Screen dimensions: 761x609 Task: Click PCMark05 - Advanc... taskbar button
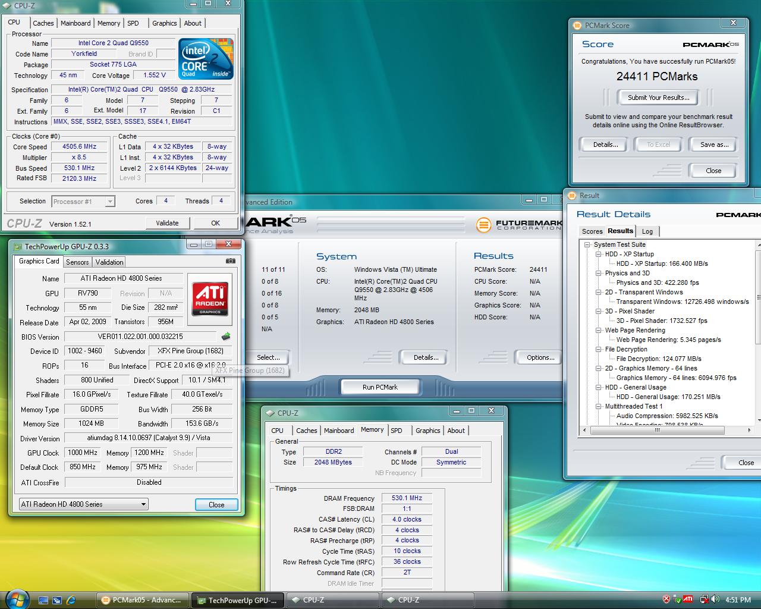[142, 600]
